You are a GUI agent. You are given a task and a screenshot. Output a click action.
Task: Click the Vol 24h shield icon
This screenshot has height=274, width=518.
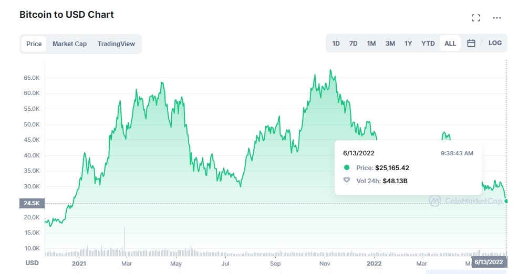click(347, 181)
